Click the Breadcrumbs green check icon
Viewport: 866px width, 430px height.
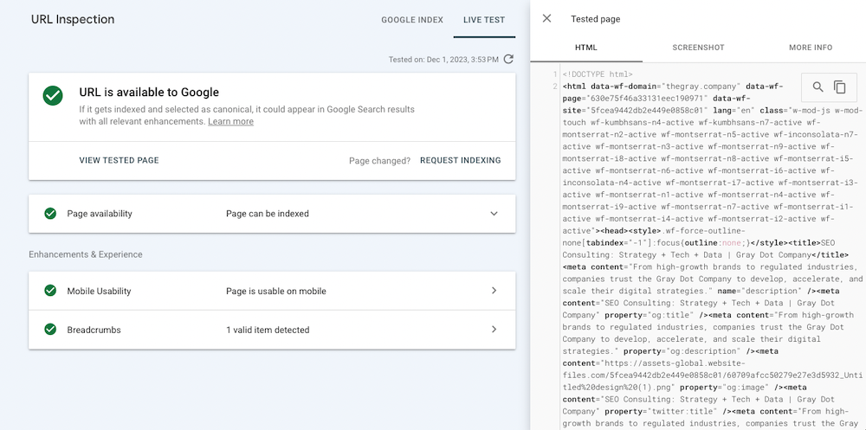(x=50, y=330)
